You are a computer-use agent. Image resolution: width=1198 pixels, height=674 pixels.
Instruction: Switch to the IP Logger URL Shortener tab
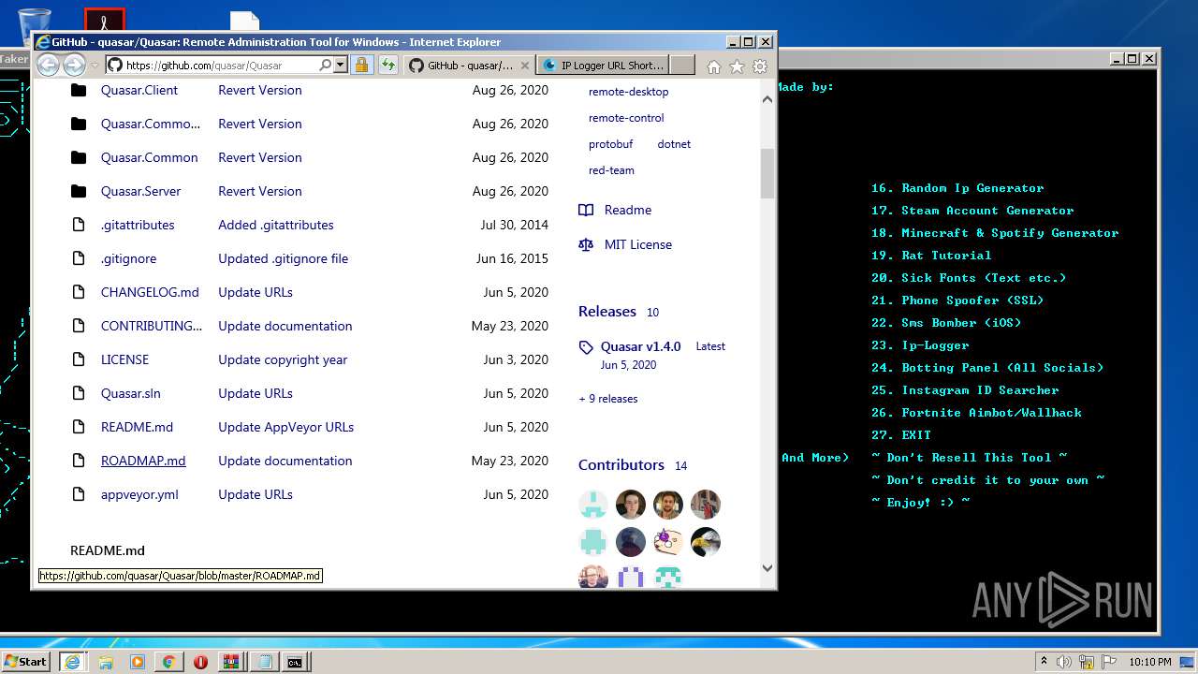603,66
